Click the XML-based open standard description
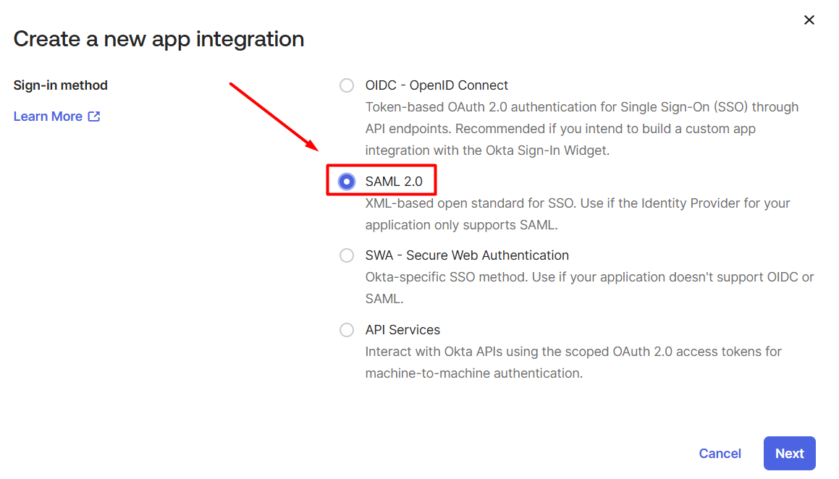This screenshot has width=839, height=479. pyautogui.click(x=578, y=214)
